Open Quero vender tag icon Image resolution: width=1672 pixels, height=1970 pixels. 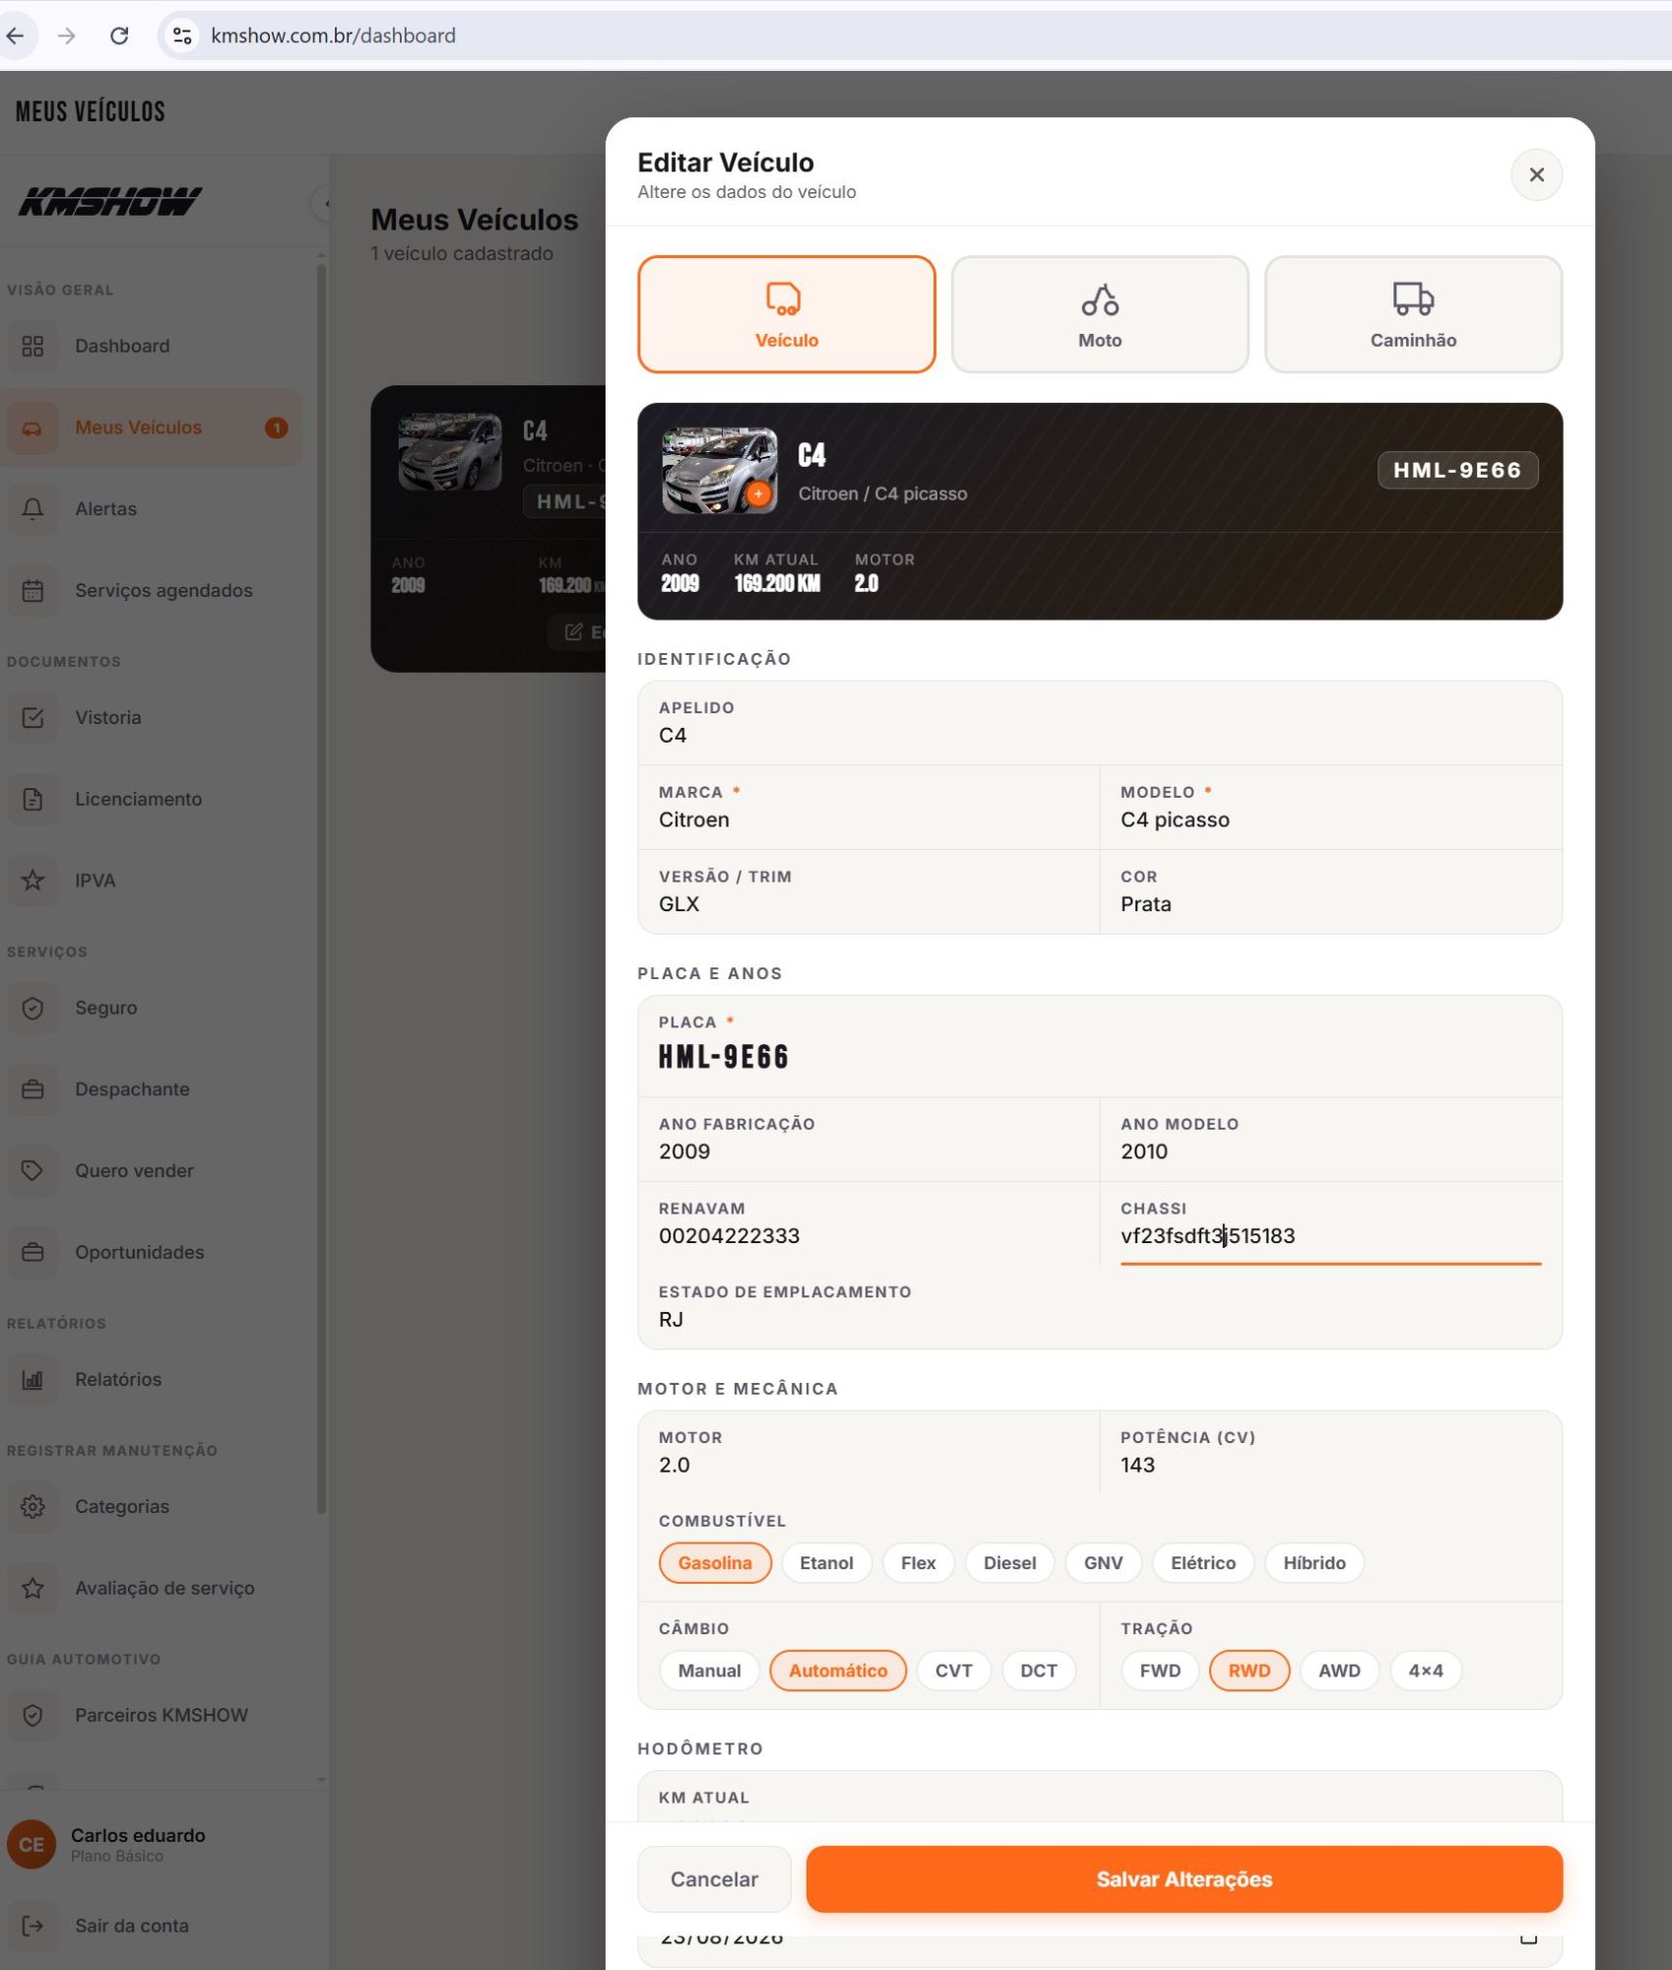tap(32, 1170)
